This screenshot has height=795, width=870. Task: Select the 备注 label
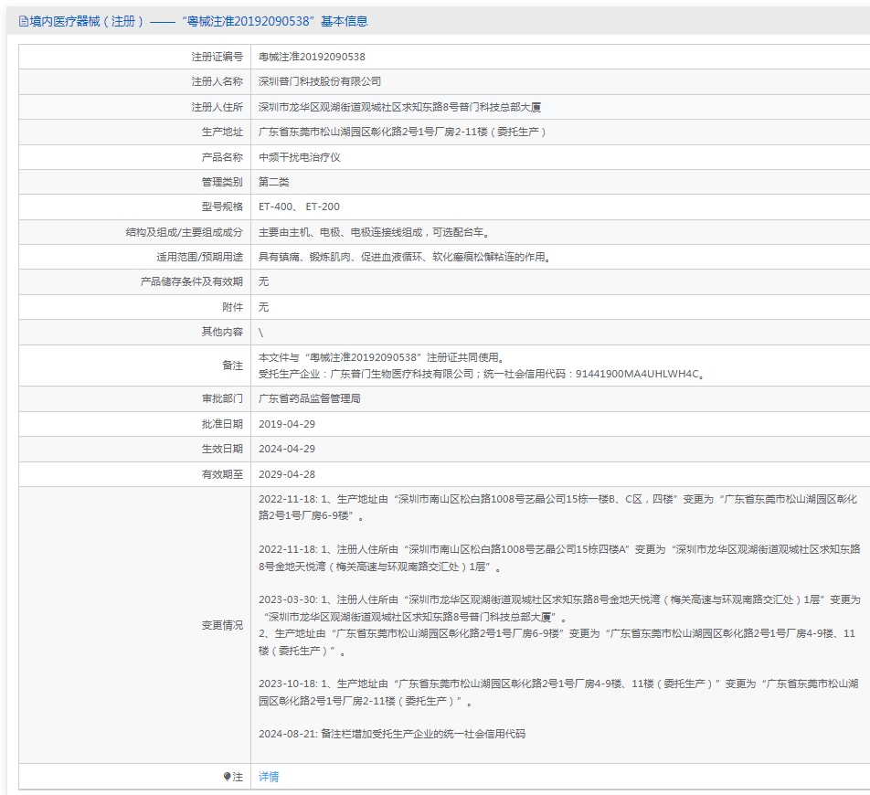(x=232, y=366)
